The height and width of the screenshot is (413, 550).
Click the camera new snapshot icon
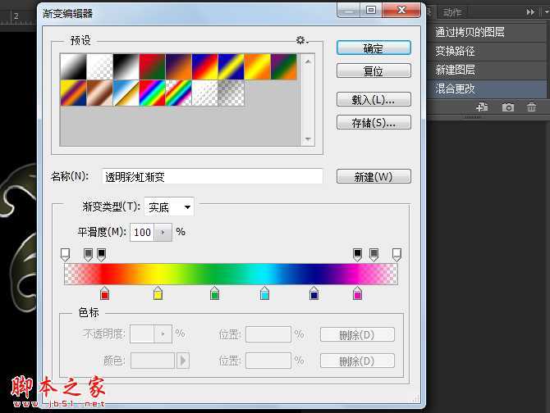508,107
